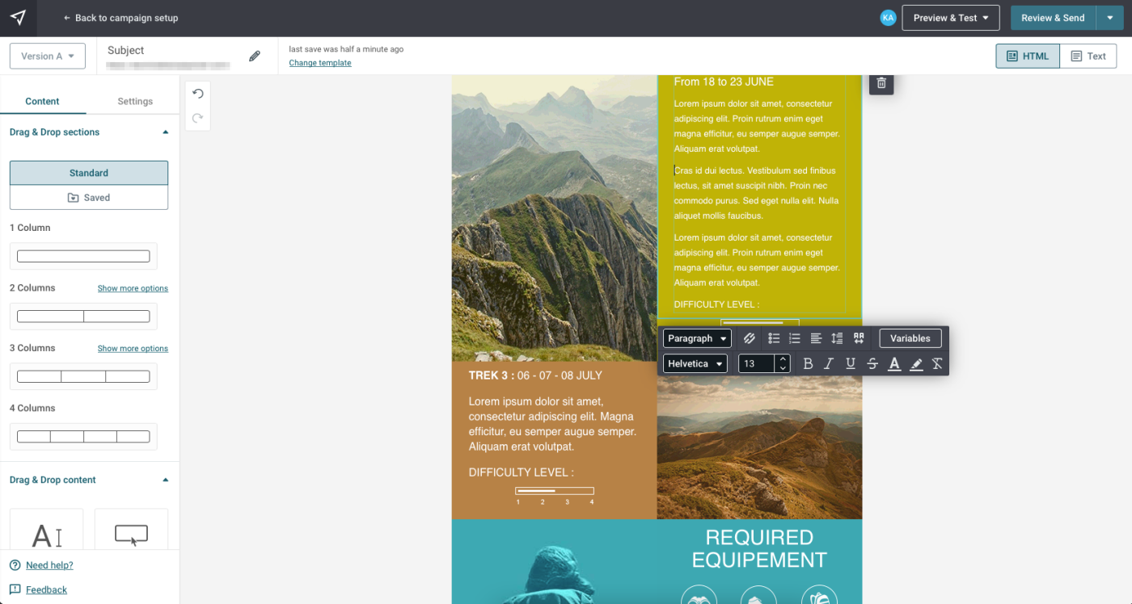Viewport: 1132px width, 604px height.
Task: Open the Variables menu
Action: coord(910,338)
